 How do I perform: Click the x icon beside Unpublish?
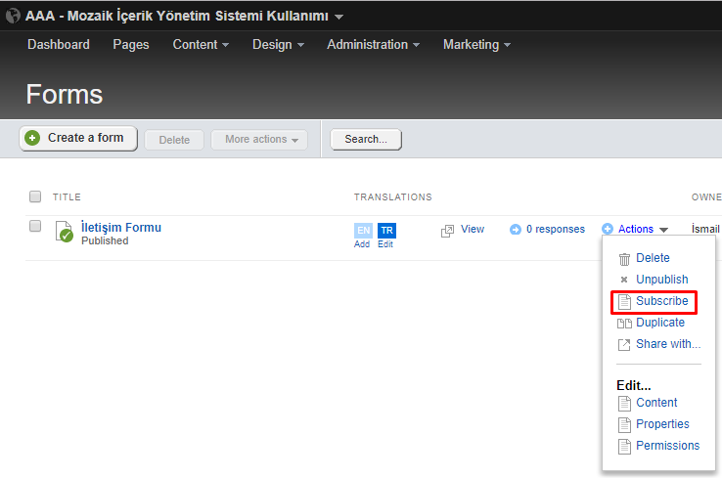[x=624, y=280]
